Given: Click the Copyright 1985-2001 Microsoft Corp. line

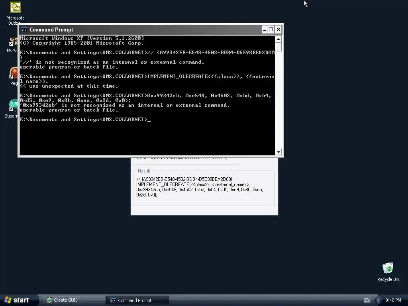Looking at the screenshot, I should pyautogui.click(x=82, y=43).
